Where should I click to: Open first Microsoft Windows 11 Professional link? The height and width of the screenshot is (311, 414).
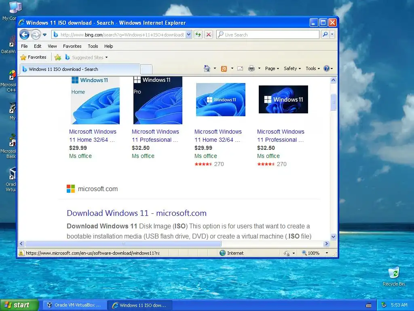[x=155, y=136]
